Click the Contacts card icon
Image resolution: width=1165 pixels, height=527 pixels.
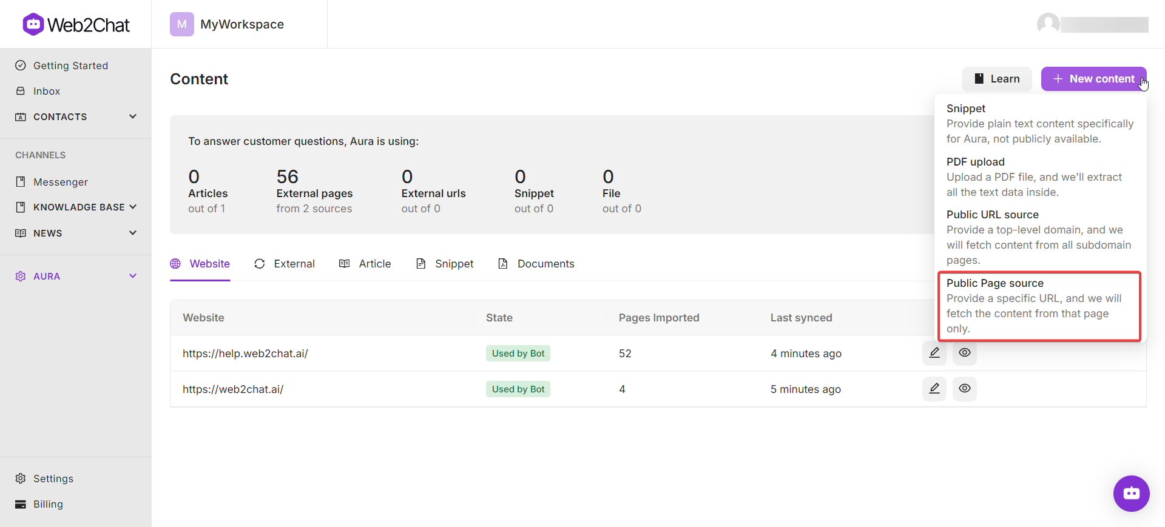(21, 116)
